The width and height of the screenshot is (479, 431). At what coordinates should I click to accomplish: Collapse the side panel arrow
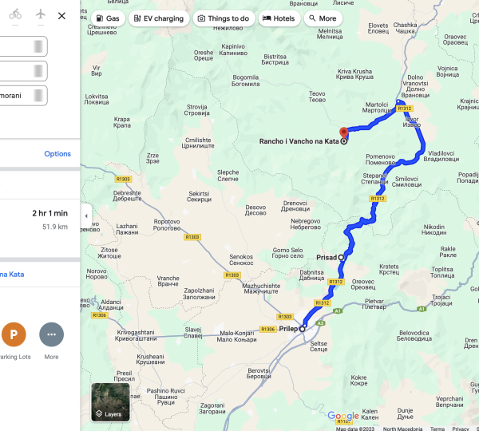pos(86,216)
